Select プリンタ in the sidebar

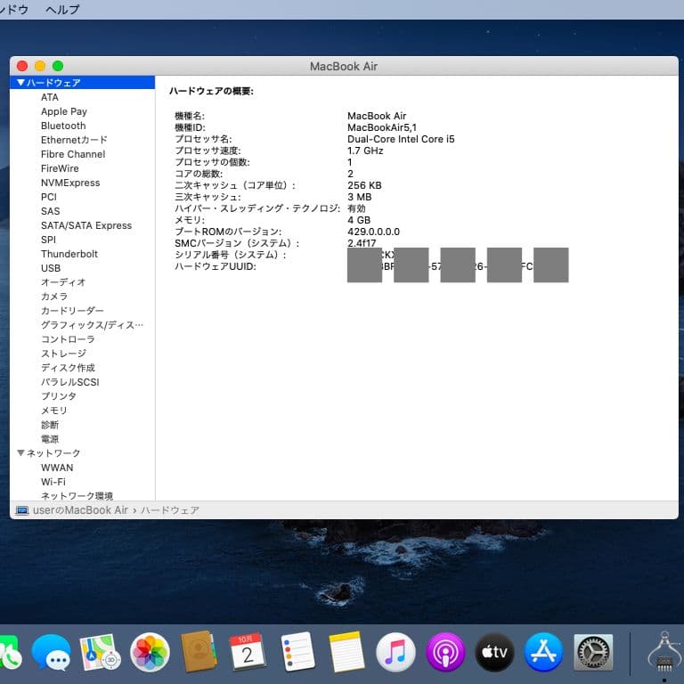pyautogui.click(x=59, y=396)
